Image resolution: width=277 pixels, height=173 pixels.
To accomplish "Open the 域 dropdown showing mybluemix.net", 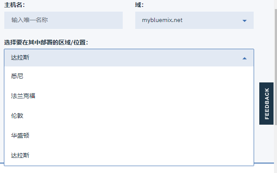I will 194,20.
